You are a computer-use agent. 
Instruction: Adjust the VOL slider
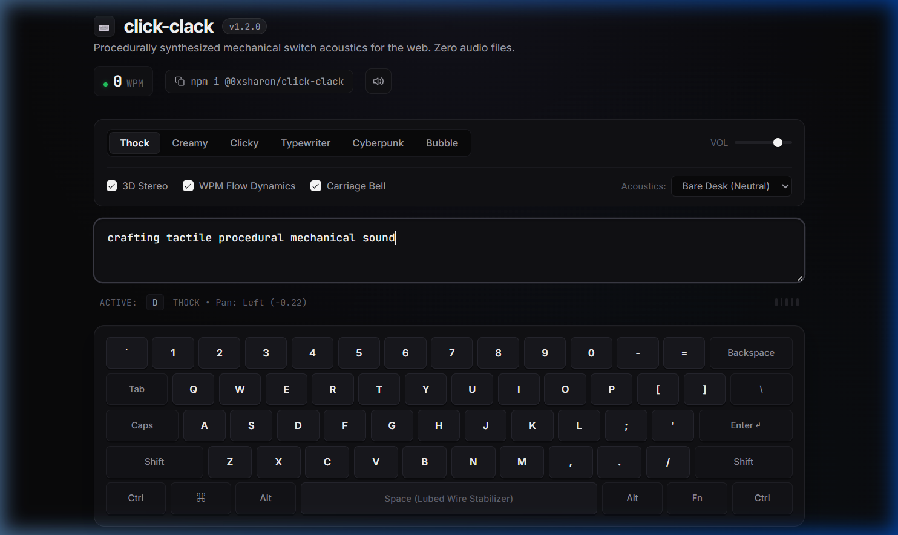click(764, 143)
